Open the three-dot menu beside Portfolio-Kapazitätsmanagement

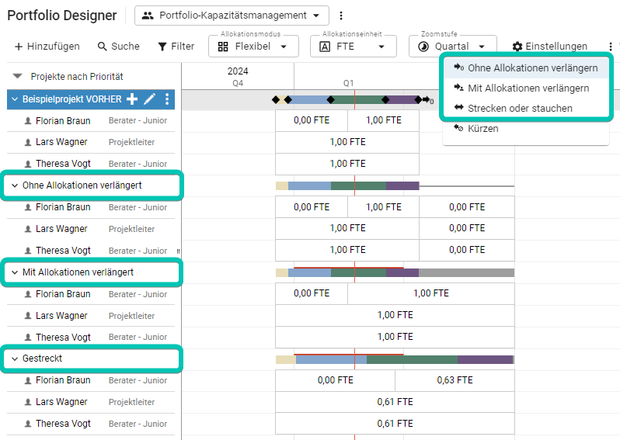click(x=341, y=16)
